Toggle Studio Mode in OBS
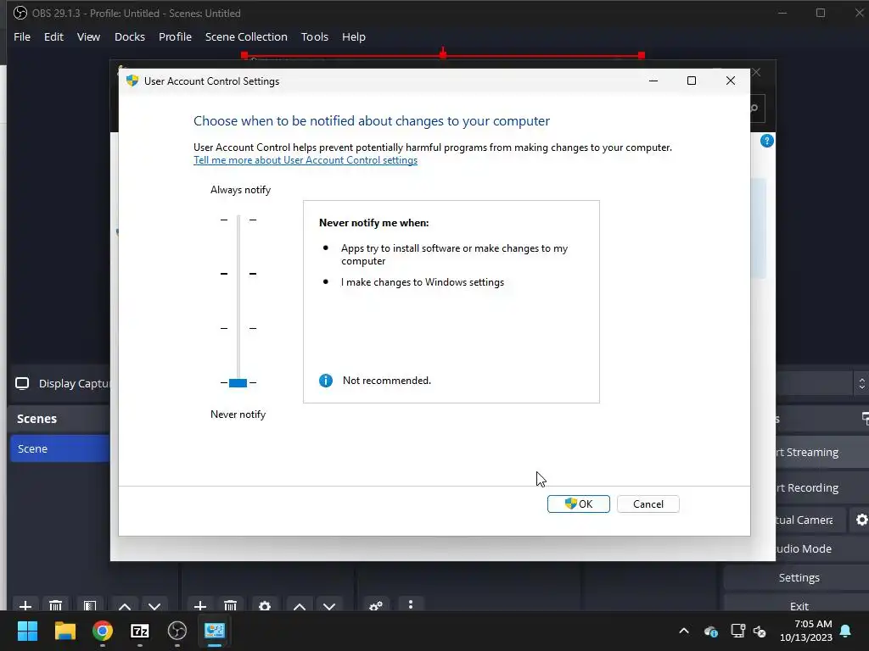 point(805,548)
